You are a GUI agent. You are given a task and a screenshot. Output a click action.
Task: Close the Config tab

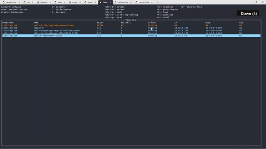80,2
